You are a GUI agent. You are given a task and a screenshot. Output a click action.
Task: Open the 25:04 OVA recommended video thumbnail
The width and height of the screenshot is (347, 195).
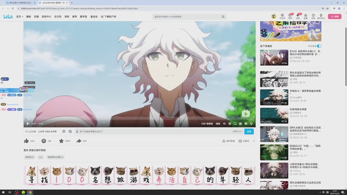point(274,58)
